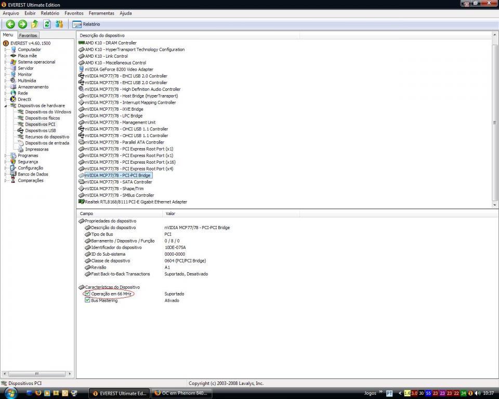Screen dimensions: 499x399
Task: Select Programas in the tree
Action: [x=28, y=155]
